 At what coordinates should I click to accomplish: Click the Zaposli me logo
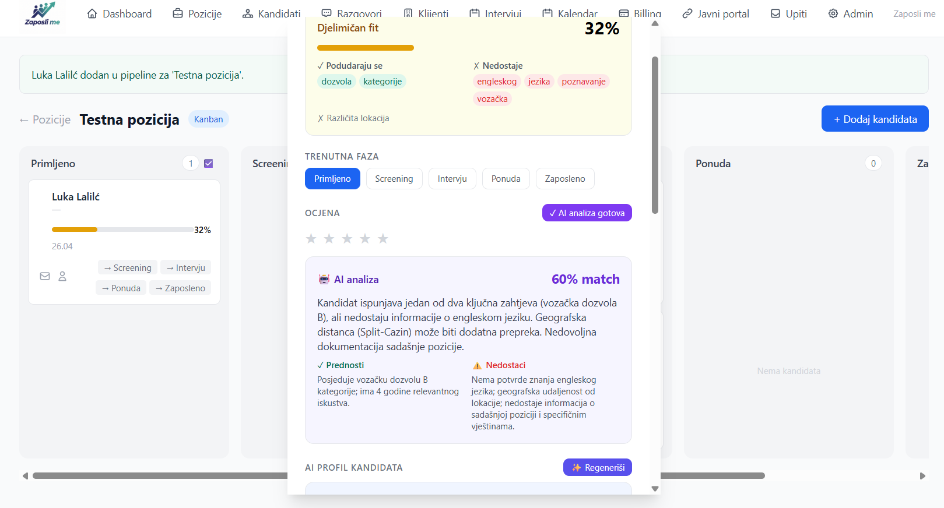click(43, 13)
